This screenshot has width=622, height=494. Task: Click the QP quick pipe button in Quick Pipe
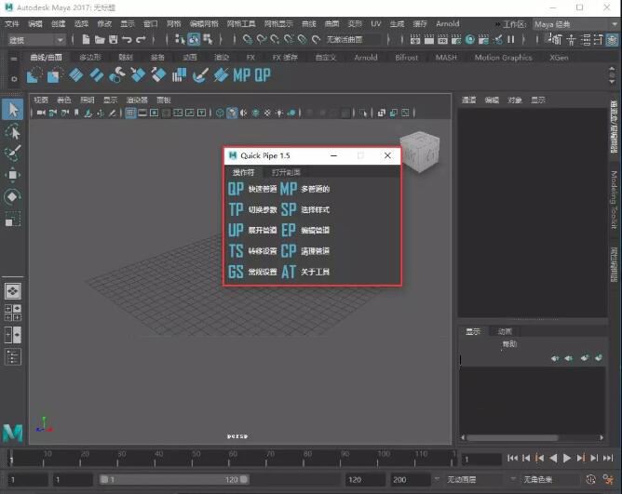[x=236, y=189]
